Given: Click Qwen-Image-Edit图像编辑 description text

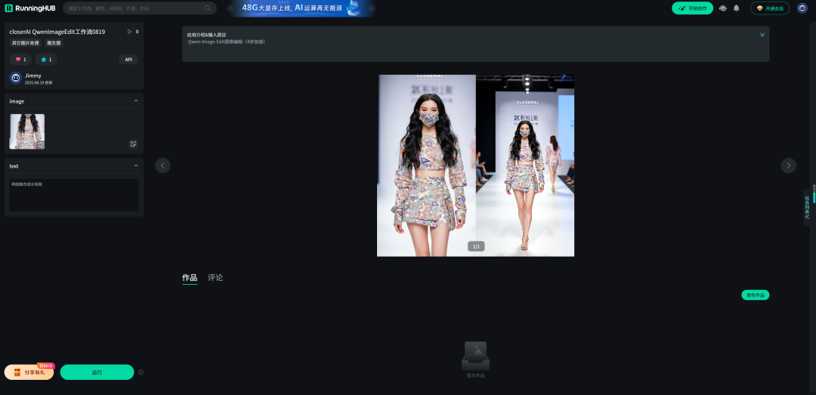Looking at the screenshot, I should [227, 42].
